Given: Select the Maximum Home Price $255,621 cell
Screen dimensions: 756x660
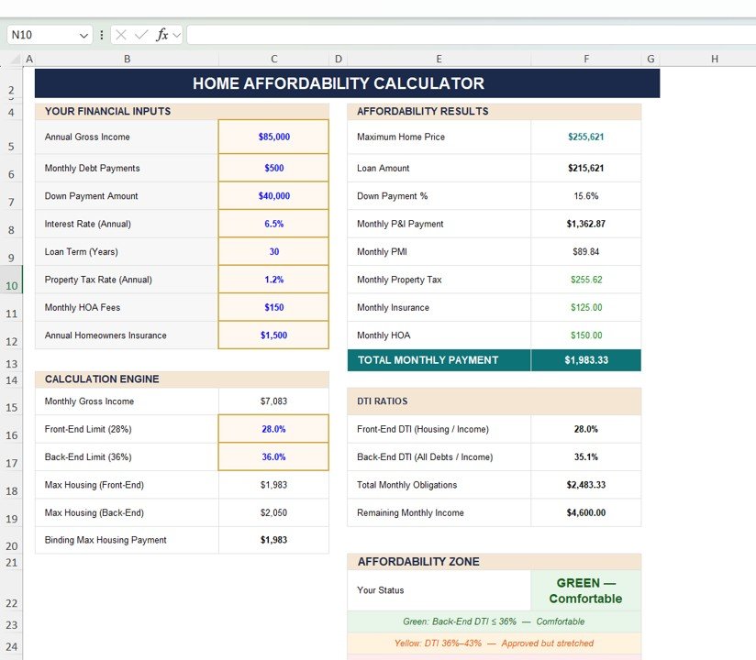Looking at the screenshot, I should point(586,136).
